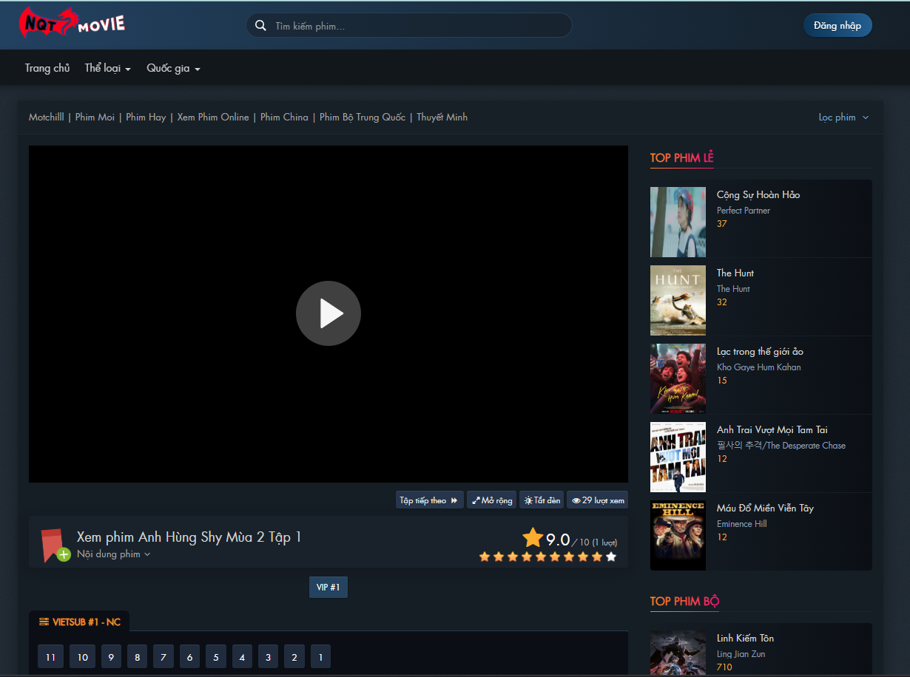Click the search magnifier icon

pos(260,26)
